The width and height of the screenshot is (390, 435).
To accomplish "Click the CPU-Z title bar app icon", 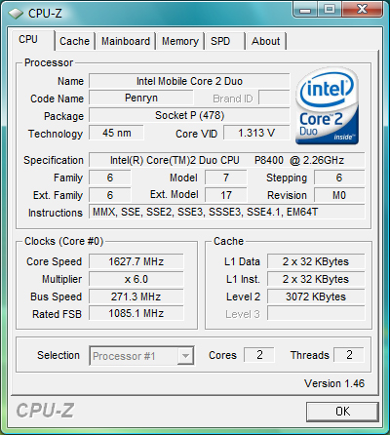I will [16, 13].
